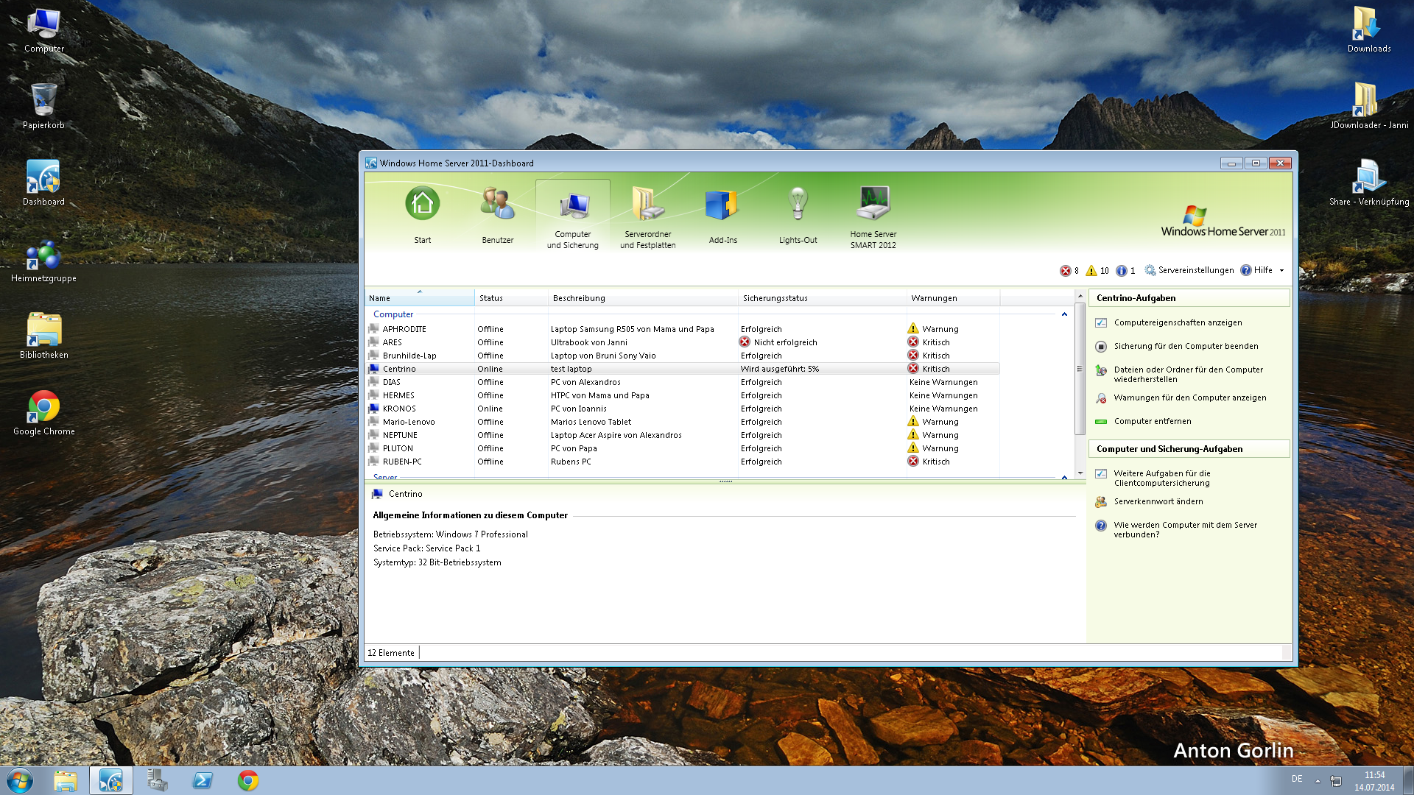Open Weitere Aufgaben für die Clientcomputersicherung
This screenshot has height=795, width=1414.
(x=1161, y=478)
